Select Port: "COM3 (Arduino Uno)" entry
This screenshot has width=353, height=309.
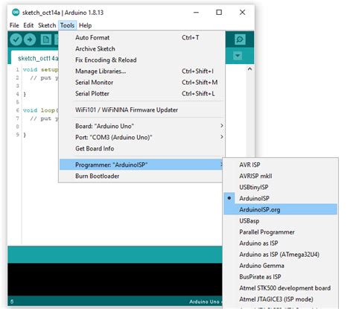(x=142, y=137)
